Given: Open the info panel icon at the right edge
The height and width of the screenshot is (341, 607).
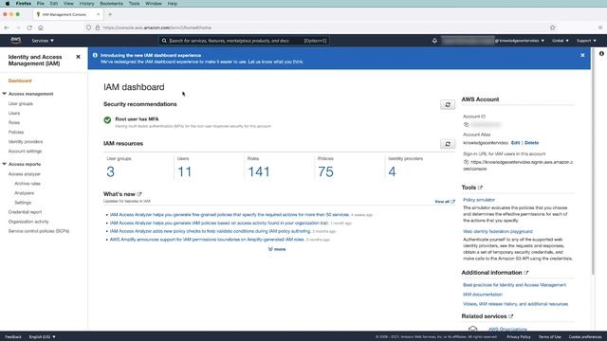Looking at the screenshot, I should tap(601, 53).
